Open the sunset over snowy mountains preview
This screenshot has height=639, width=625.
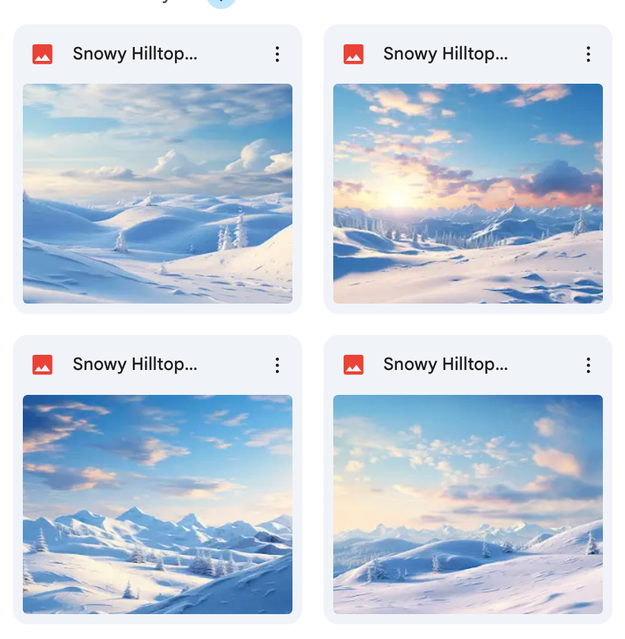tap(468, 194)
